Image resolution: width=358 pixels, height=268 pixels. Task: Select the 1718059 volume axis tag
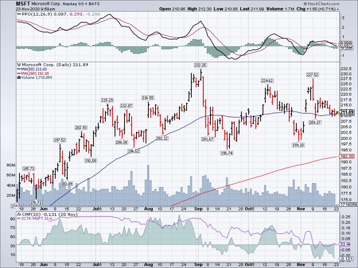[x=348, y=204]
